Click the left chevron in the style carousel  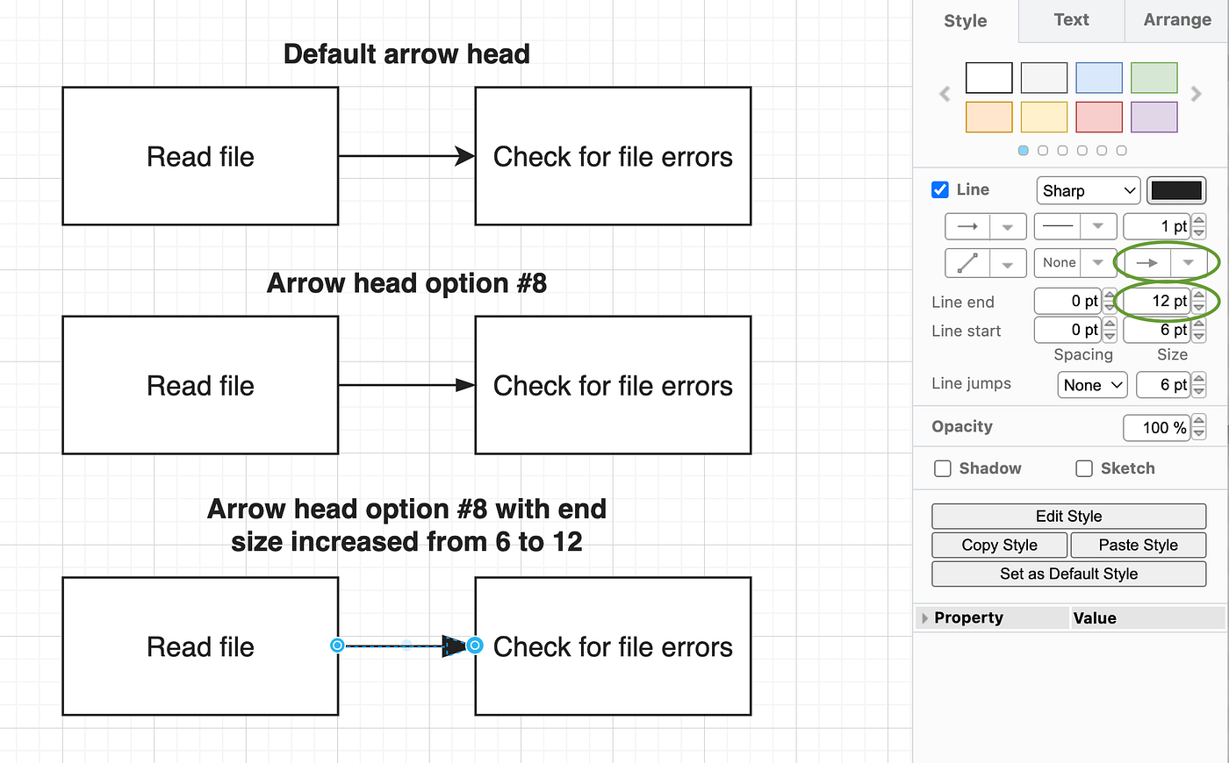point(945,94)
